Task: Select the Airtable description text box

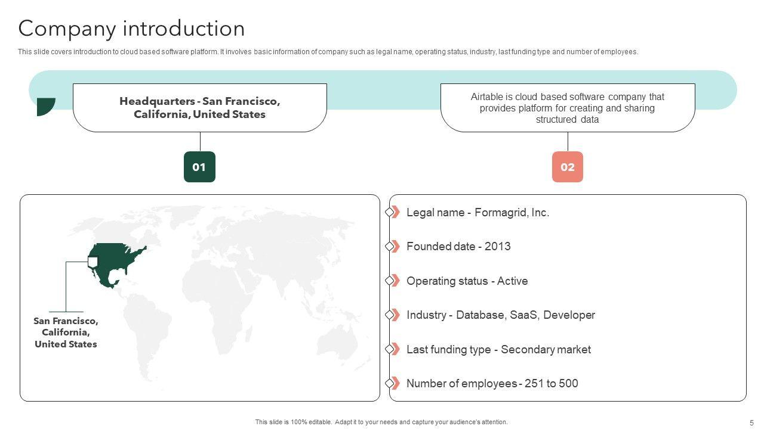Action: (x=567, y=108)
